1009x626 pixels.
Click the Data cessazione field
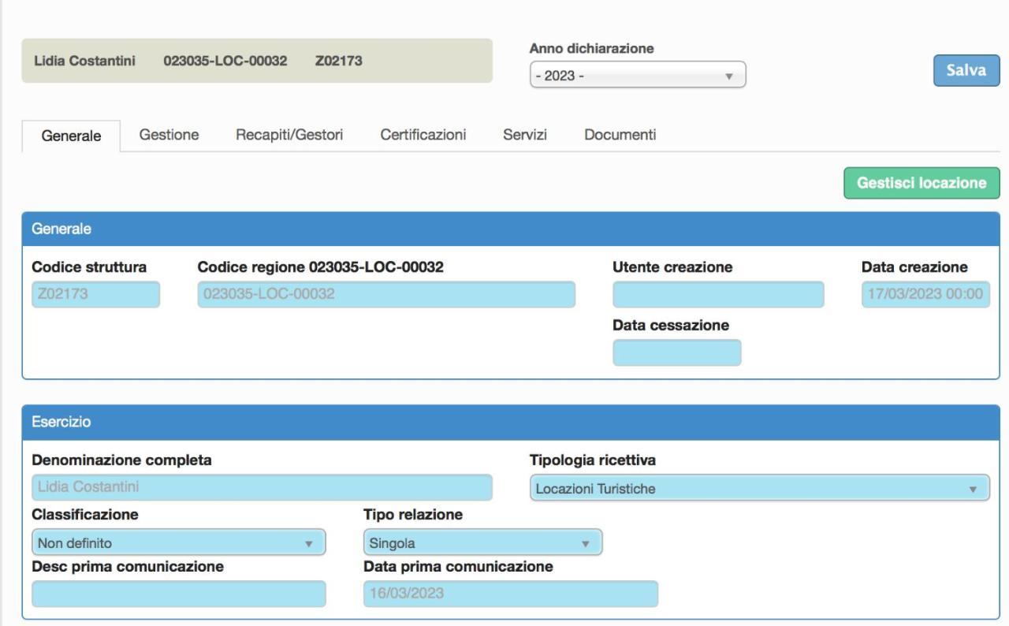coord(677,353)
